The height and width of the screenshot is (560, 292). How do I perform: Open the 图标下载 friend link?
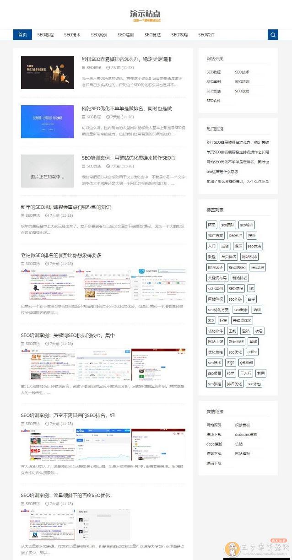[214, 453]
